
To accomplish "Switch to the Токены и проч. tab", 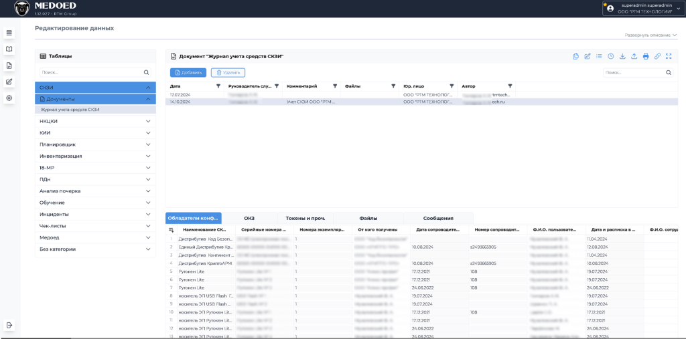I will point(305,218).
